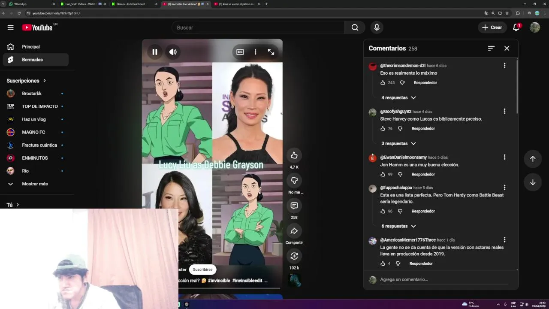Click the search magnifier button
The image size is (549, 309).
355,27
